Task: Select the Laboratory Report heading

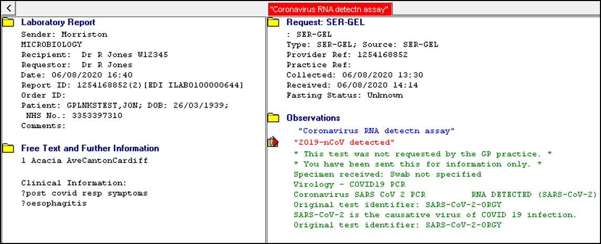Action: [58, 23]
